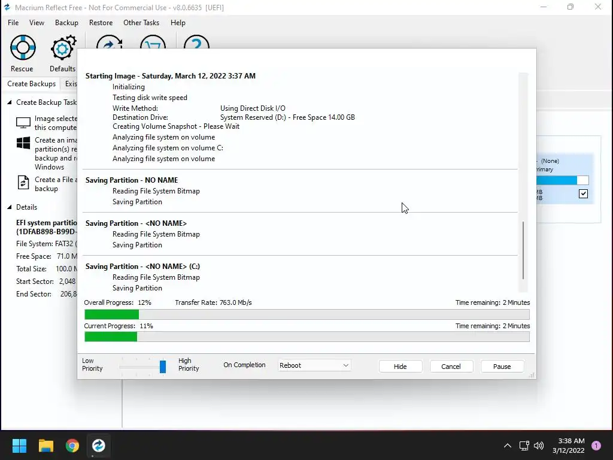The height and width of the screenshot is (460, 613).
Task: Click the 'Free Space:' detail row
Action: point(47,256)
